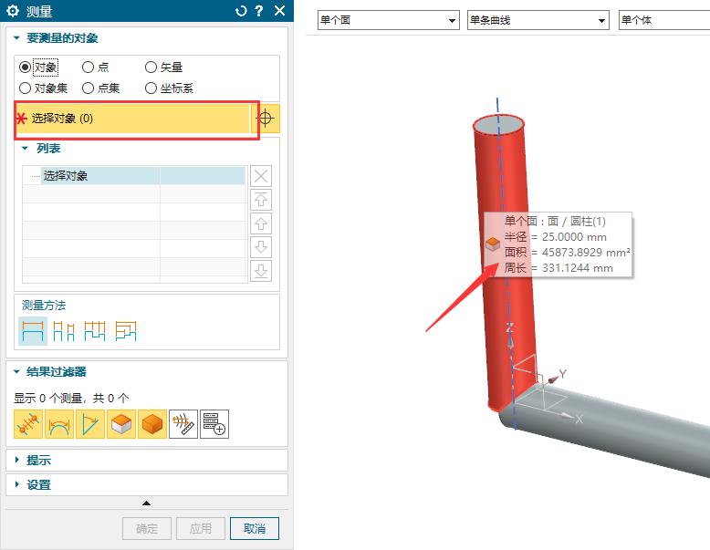This screenshot has height=550, width=710.
Task: Select the first free measurement method icon
Action: point(33,331)
